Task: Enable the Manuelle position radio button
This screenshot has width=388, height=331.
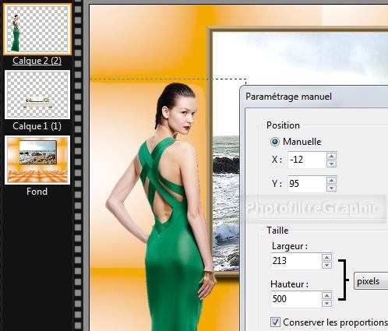Action: pyautogui.click(x=275, y=142)
